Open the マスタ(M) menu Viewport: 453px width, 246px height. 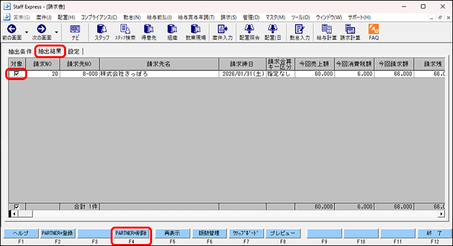[x=275, y=17]
